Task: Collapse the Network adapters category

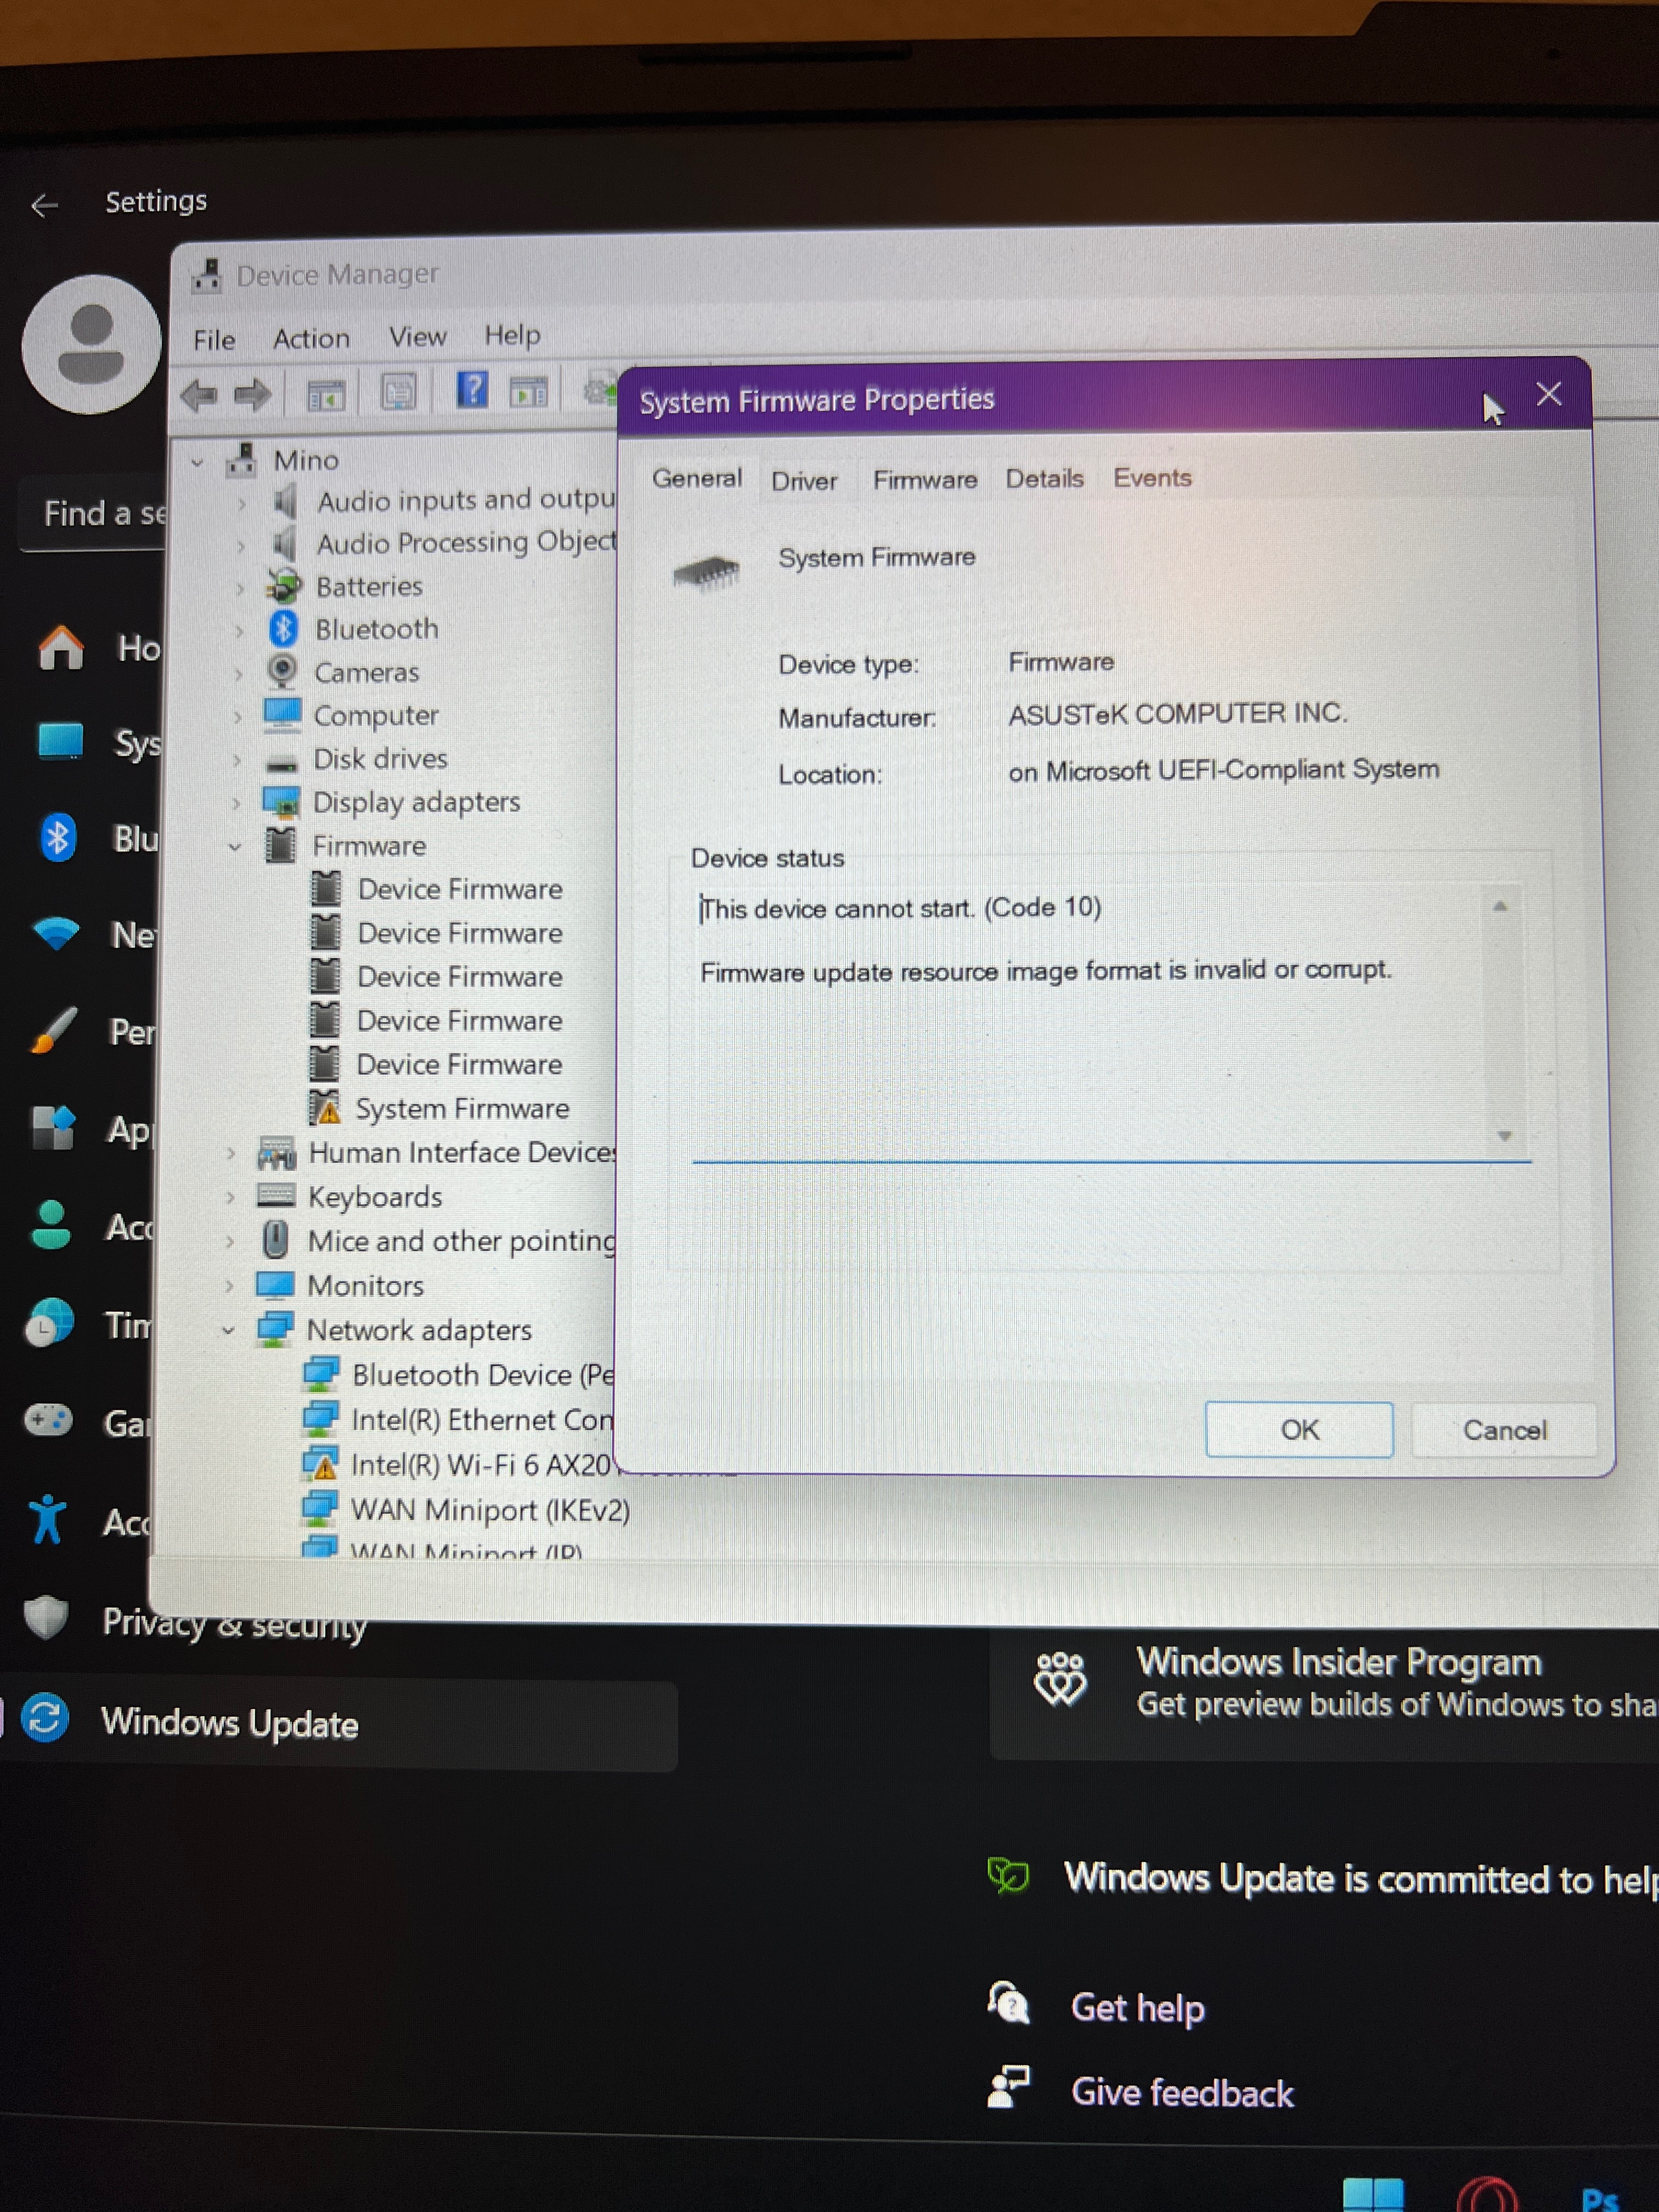Action: [228, 1331]
